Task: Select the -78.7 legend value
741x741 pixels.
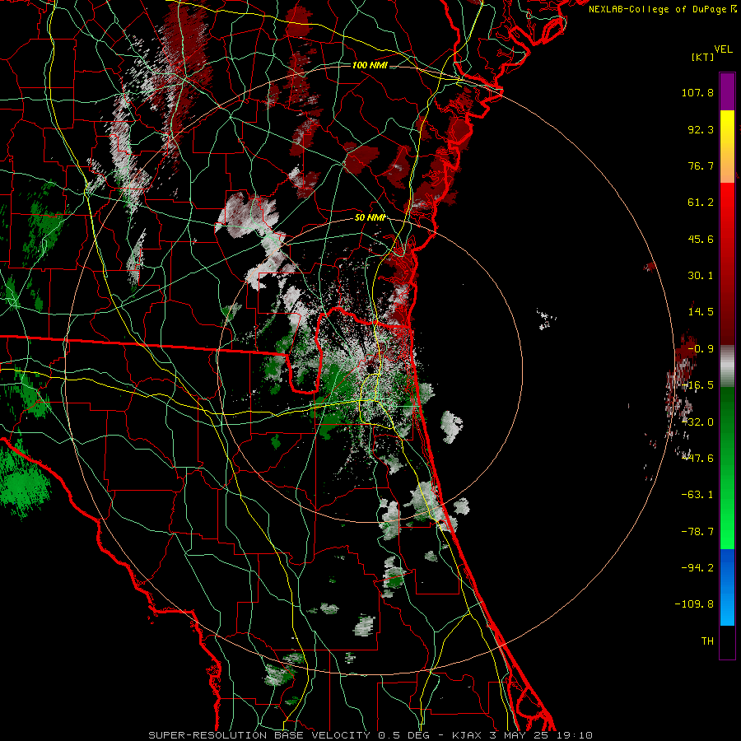Action: click(x=697, y=532)
